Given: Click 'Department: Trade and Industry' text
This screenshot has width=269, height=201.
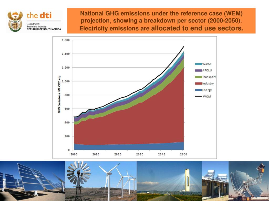Looking at the screenshot, I should click(36, 25).
